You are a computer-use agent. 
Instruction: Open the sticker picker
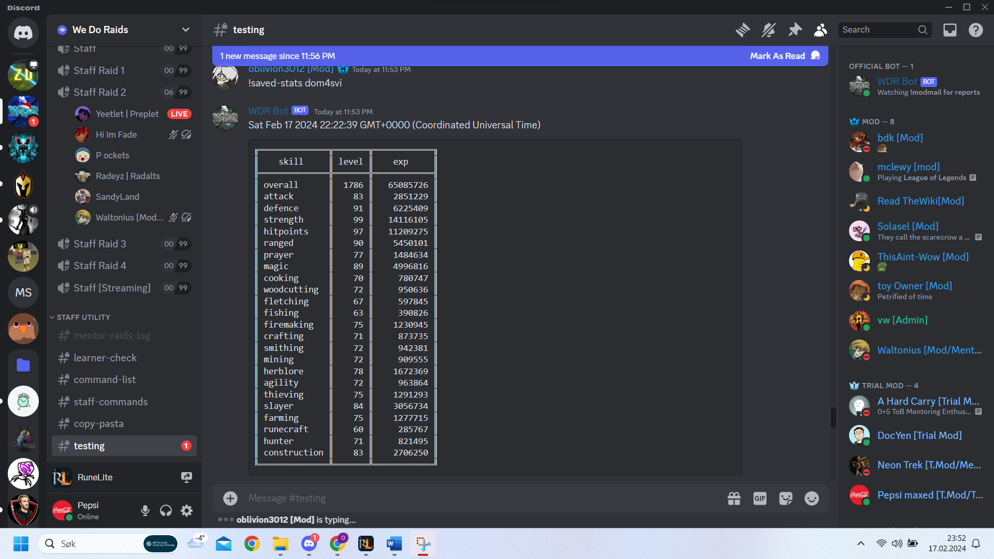click(786, 498)
